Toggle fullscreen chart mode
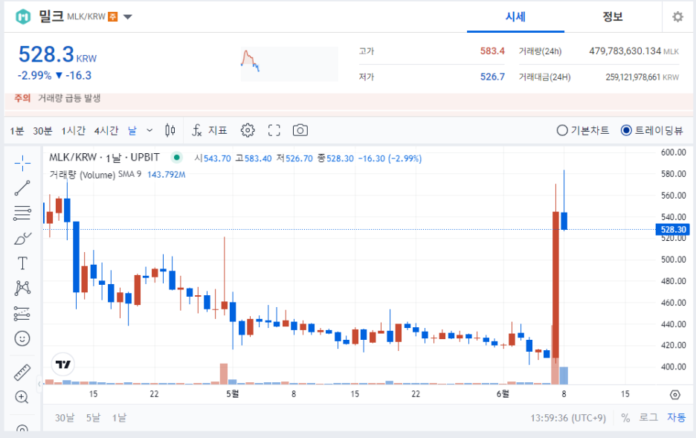The height and width of the screenshot is (438, 696). [x=274, y=130]
